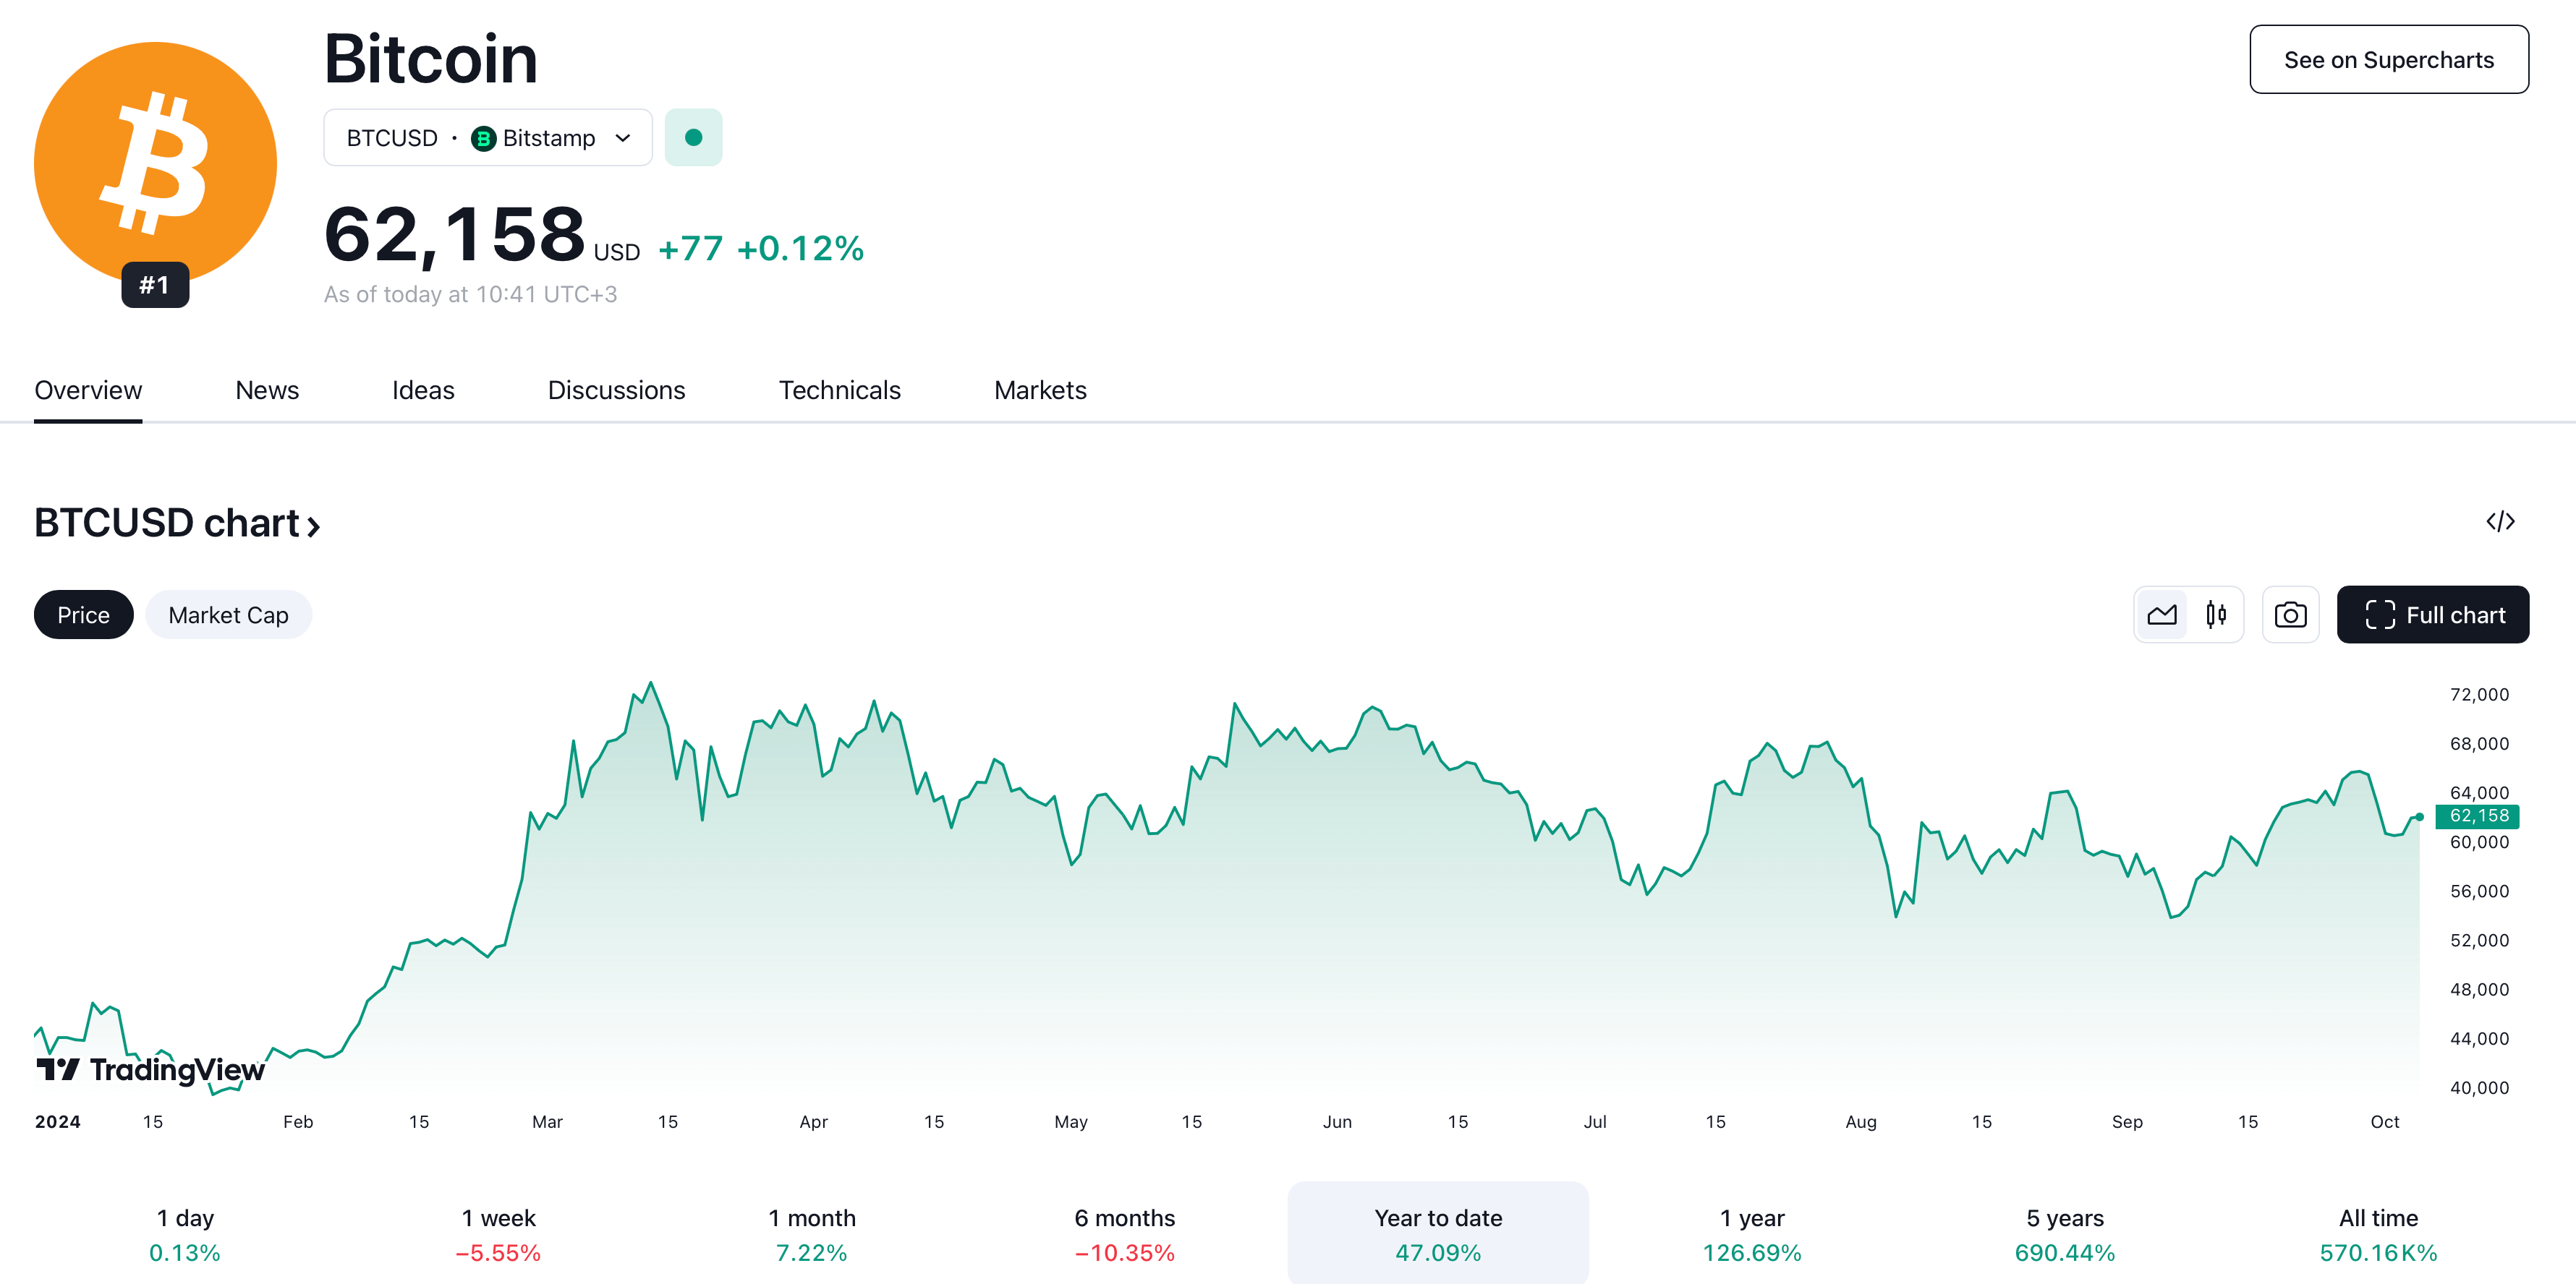Open embed code icon above chart
Viewport: 2576px width, 1284px height.
2500,521
